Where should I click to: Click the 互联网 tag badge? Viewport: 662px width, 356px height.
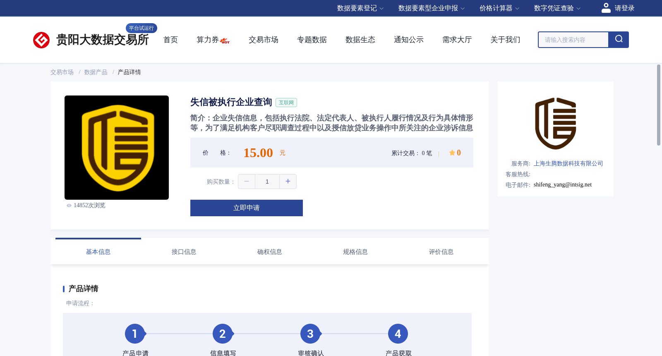[x=286, y=103]
